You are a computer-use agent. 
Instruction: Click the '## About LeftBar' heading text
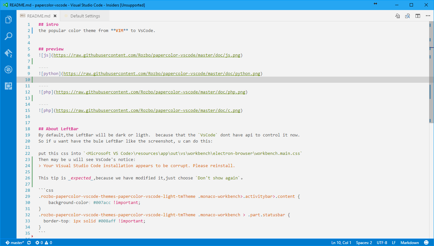[x=59, y=129]
